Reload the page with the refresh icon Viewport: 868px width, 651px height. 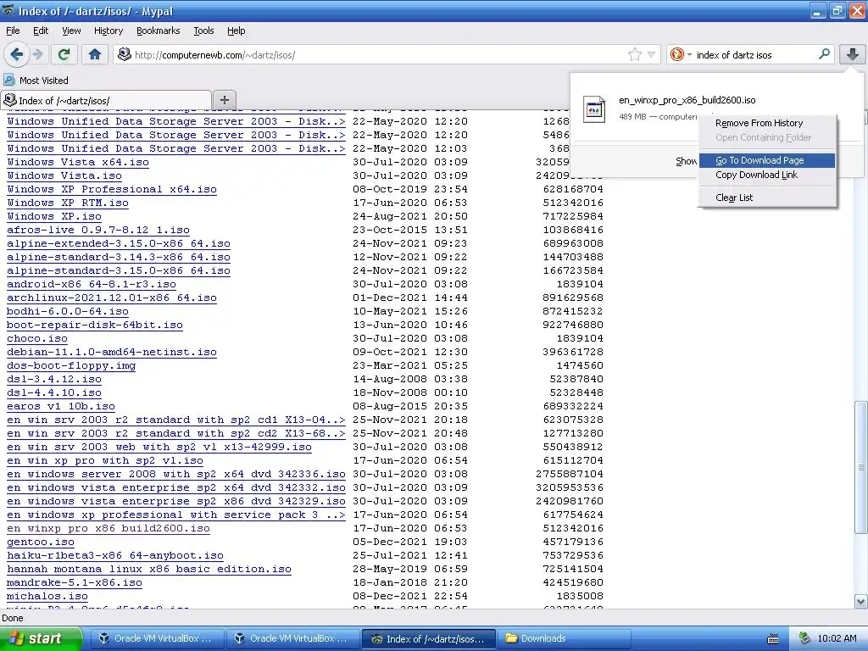pos(64,54)
